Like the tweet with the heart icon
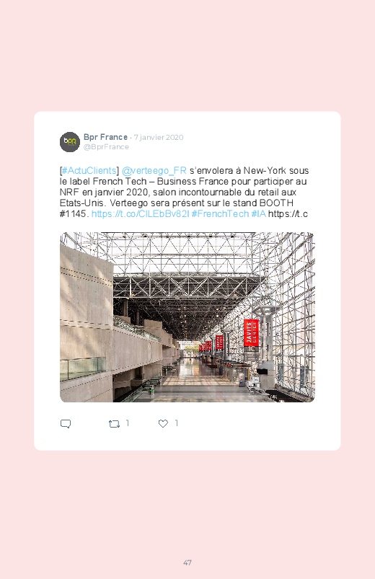Image resolution: width=375 pixels, height=579 pixels. click(x=163, y=423)
